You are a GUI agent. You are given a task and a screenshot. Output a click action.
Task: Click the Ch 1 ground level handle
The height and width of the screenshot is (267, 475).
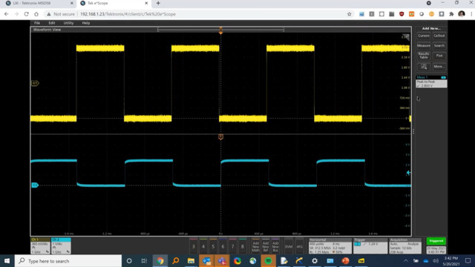point(35,82)
